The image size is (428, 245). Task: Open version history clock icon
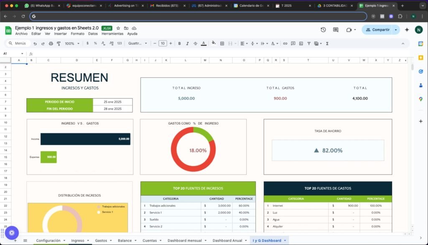(323, 30)
